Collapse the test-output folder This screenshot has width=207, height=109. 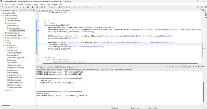[x=3, y=45]
